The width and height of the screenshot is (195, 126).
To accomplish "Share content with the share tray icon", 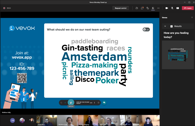I will (x=178, y=8).
